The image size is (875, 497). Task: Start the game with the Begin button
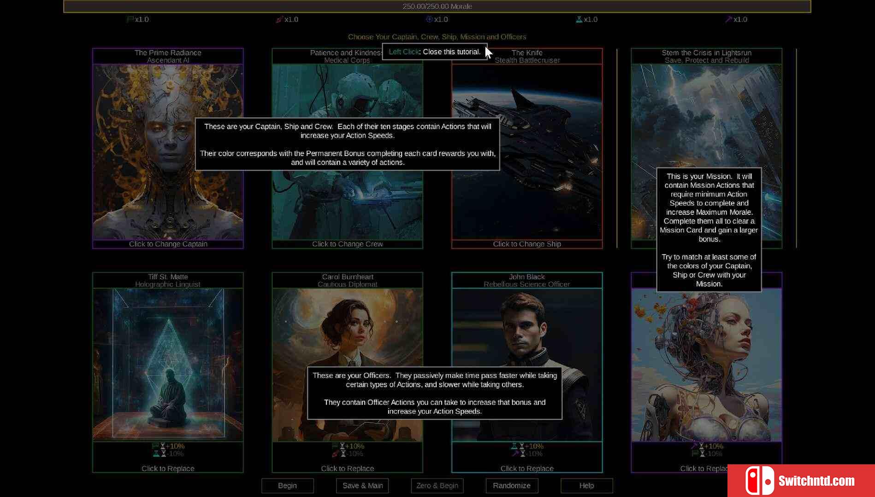(x=287, y=485)
